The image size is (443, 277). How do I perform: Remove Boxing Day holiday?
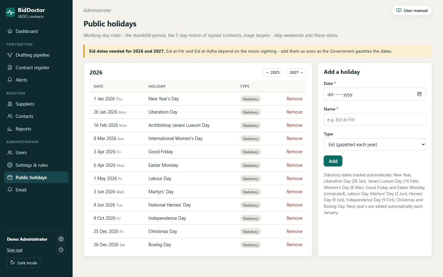coord(294,245)
